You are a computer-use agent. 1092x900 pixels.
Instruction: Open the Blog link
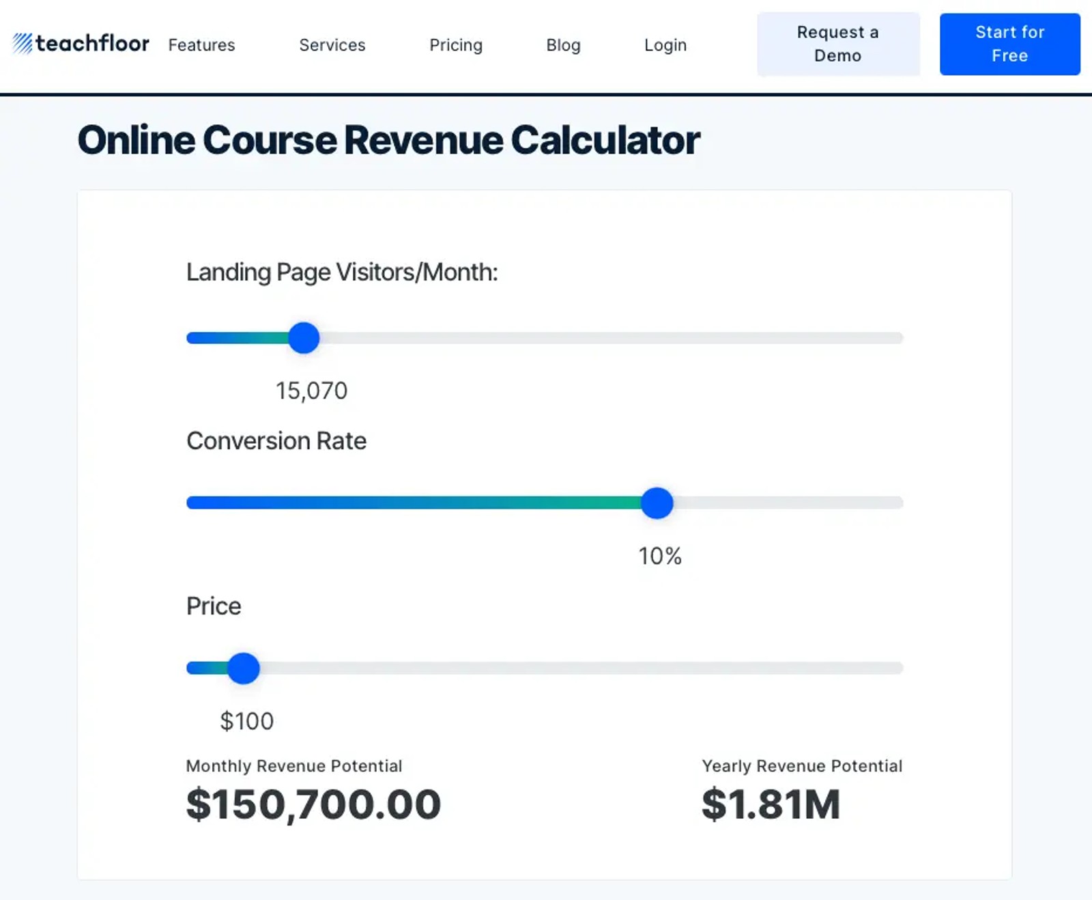(x=563, y=45)
